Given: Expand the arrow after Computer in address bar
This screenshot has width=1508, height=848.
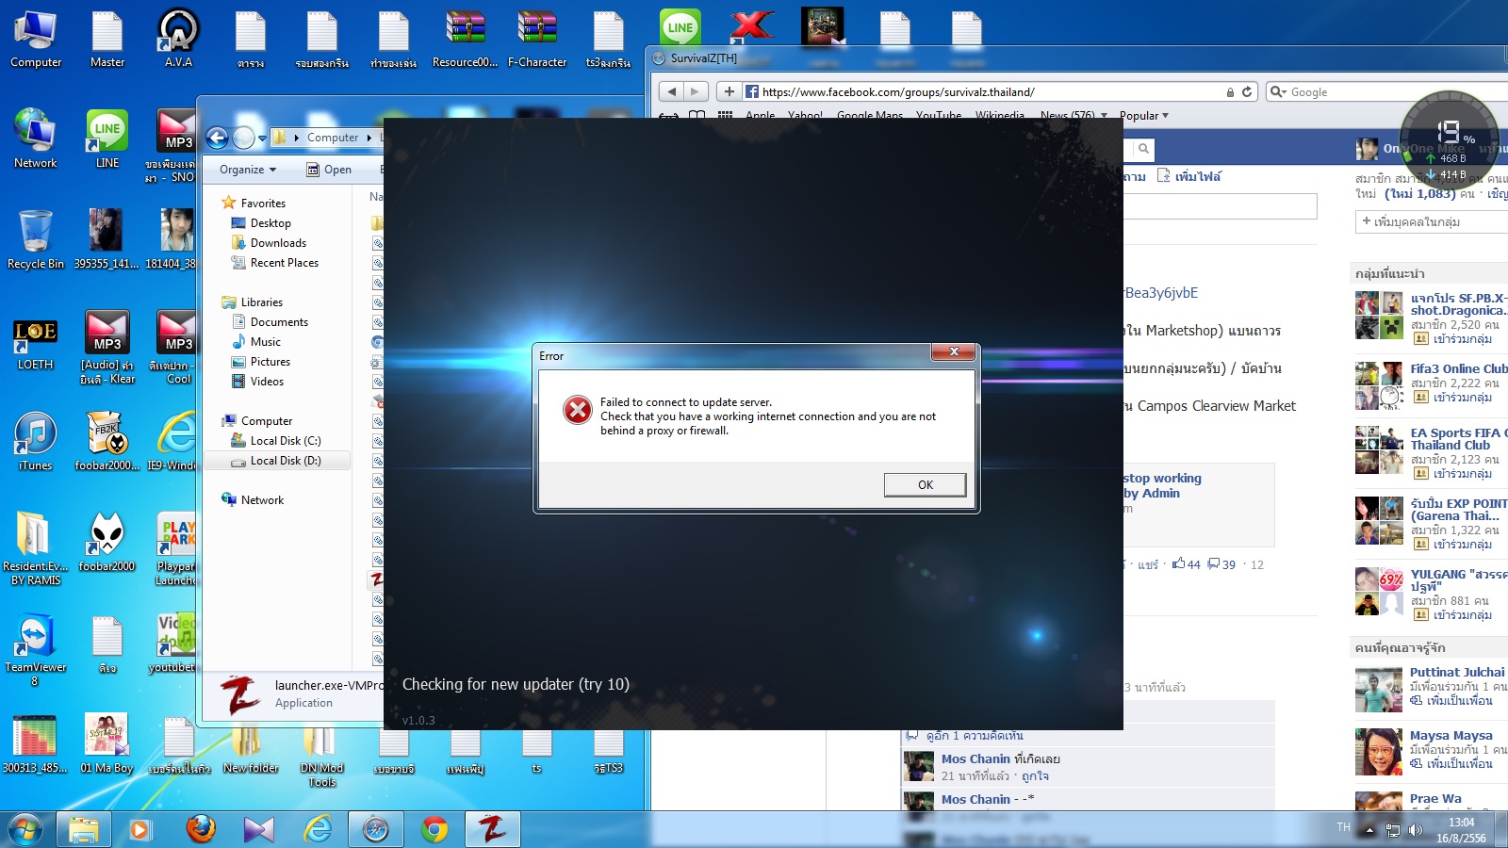Looking at the screenshot, I should [369, 138].
